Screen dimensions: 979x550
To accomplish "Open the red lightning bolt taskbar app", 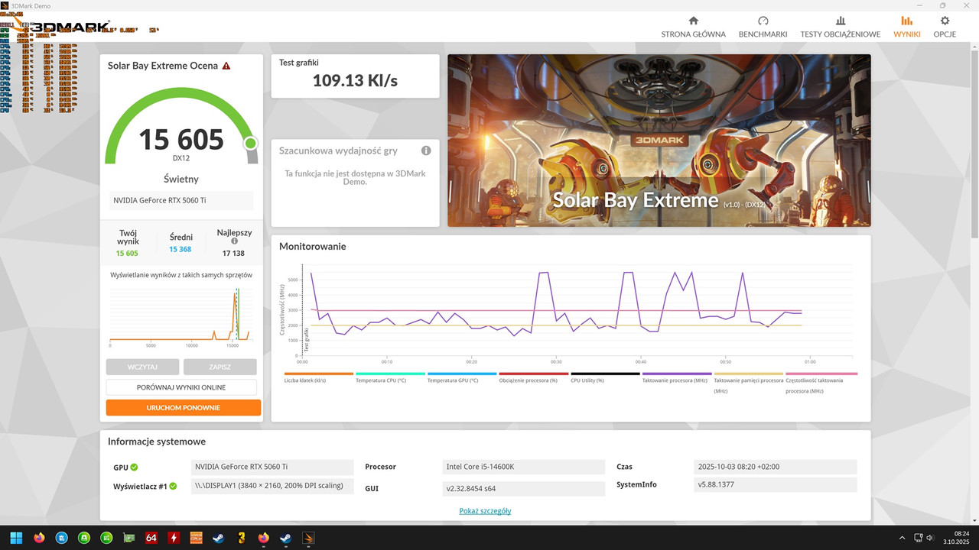I will (x=174, y=538).
